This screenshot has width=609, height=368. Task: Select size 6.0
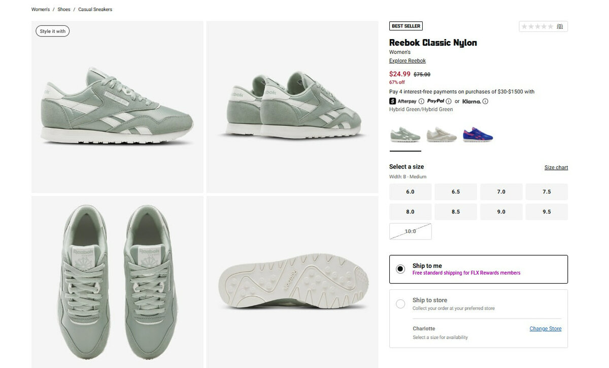410,192
